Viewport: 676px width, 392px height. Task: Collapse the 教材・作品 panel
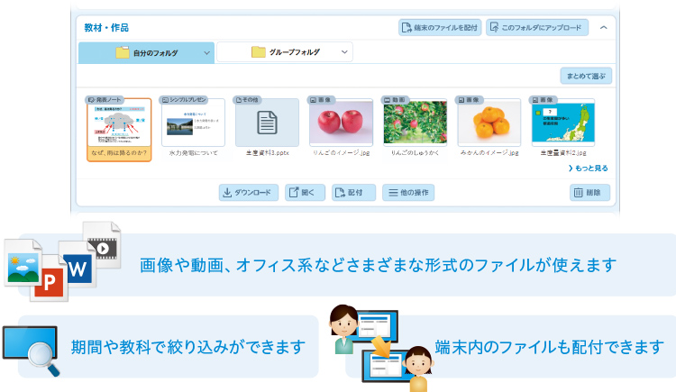(603, 27)
